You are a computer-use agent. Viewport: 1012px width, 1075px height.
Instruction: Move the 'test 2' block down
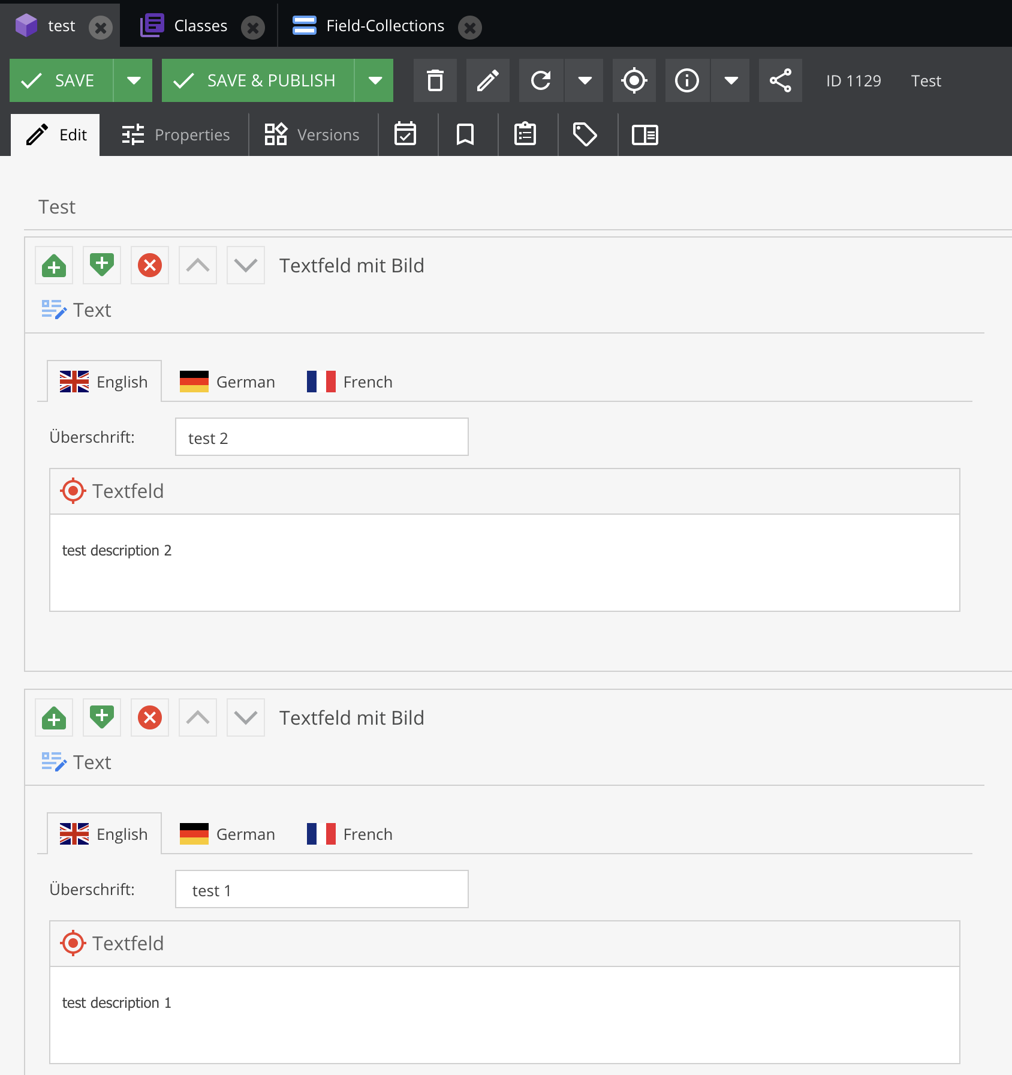click(246, 265)
